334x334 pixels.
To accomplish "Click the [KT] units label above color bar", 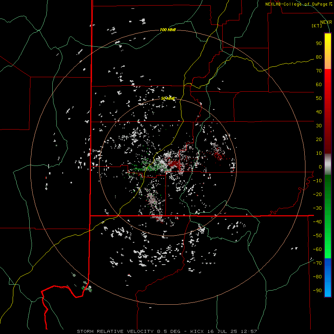I will click(x=317, y=26).
